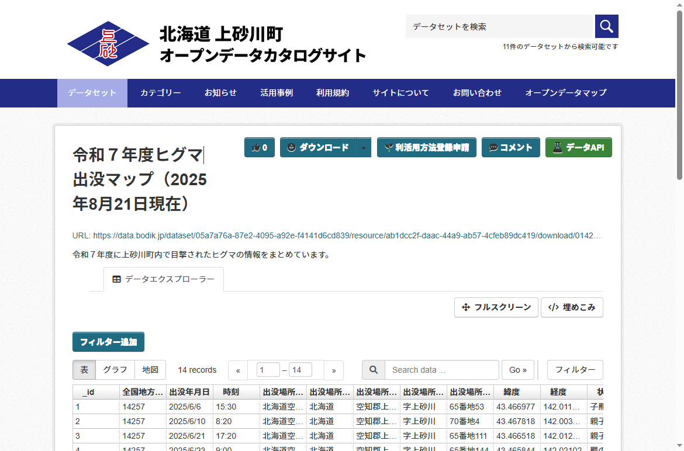Open the dataset resource URL link
This screenshot has height=451, width=684.
click(346, 236)
